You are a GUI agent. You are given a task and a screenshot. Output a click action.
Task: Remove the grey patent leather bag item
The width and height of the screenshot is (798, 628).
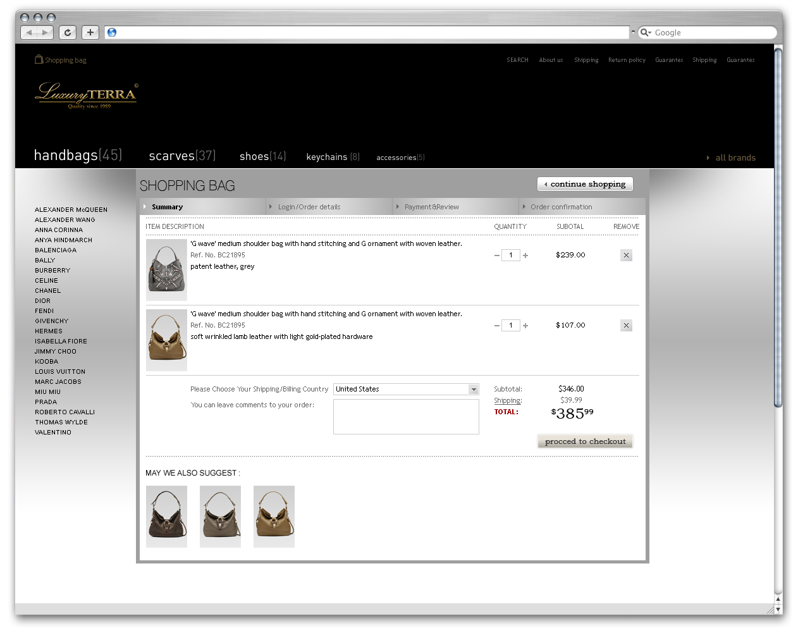pyautogui.click(x=626, y=256)
